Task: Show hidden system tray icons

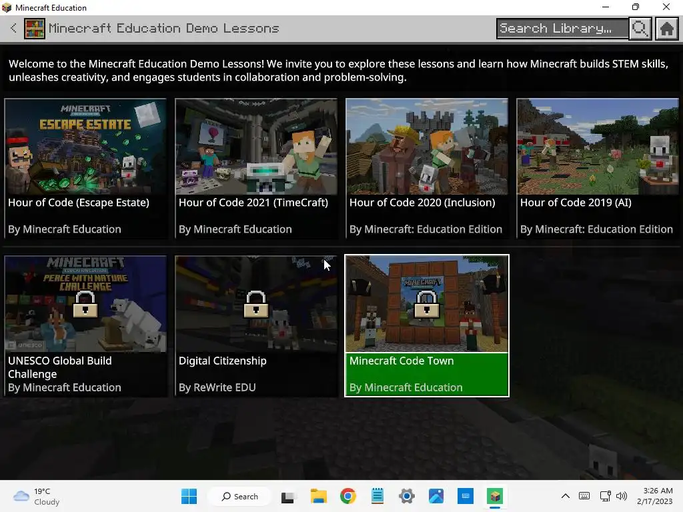Action: point(566,496)
